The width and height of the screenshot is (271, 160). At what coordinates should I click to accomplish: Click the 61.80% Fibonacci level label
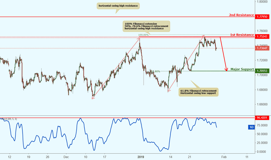pyautogui.click(x=155, y=71)
